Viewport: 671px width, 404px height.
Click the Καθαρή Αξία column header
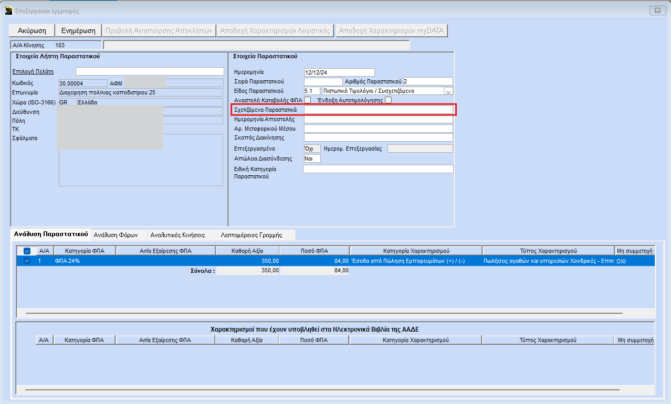tap(247, 251)
